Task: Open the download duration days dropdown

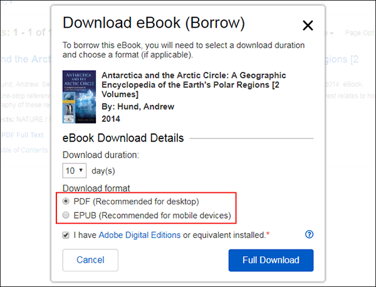Action: click(x=75, y=170)
